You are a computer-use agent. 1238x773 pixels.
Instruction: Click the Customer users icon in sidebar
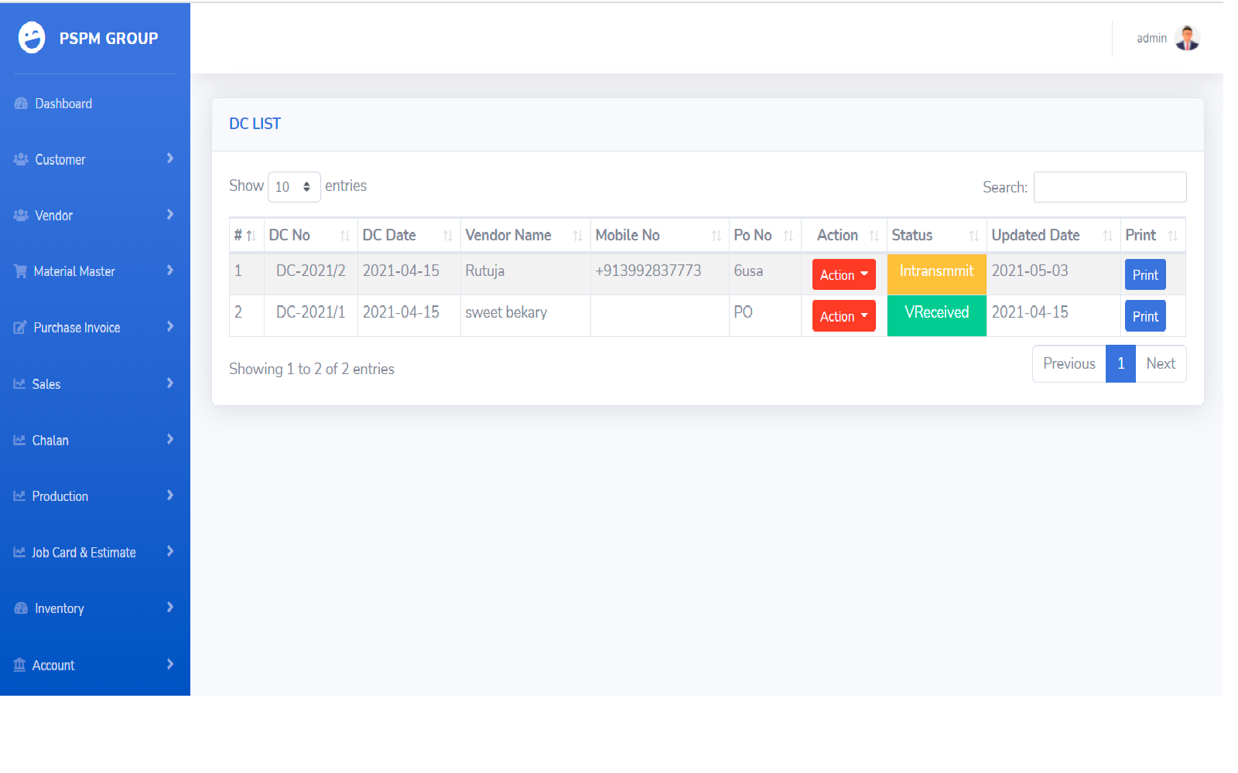tap(21, 159)
